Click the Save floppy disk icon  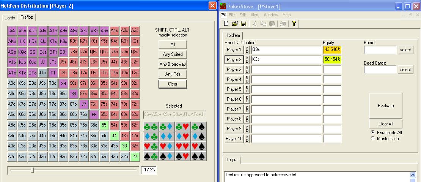[x=243, y=24]
